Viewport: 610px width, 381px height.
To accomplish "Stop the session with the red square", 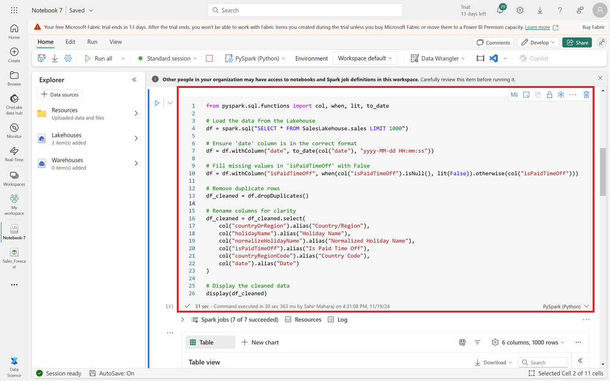I will click(x=209, y=59).
